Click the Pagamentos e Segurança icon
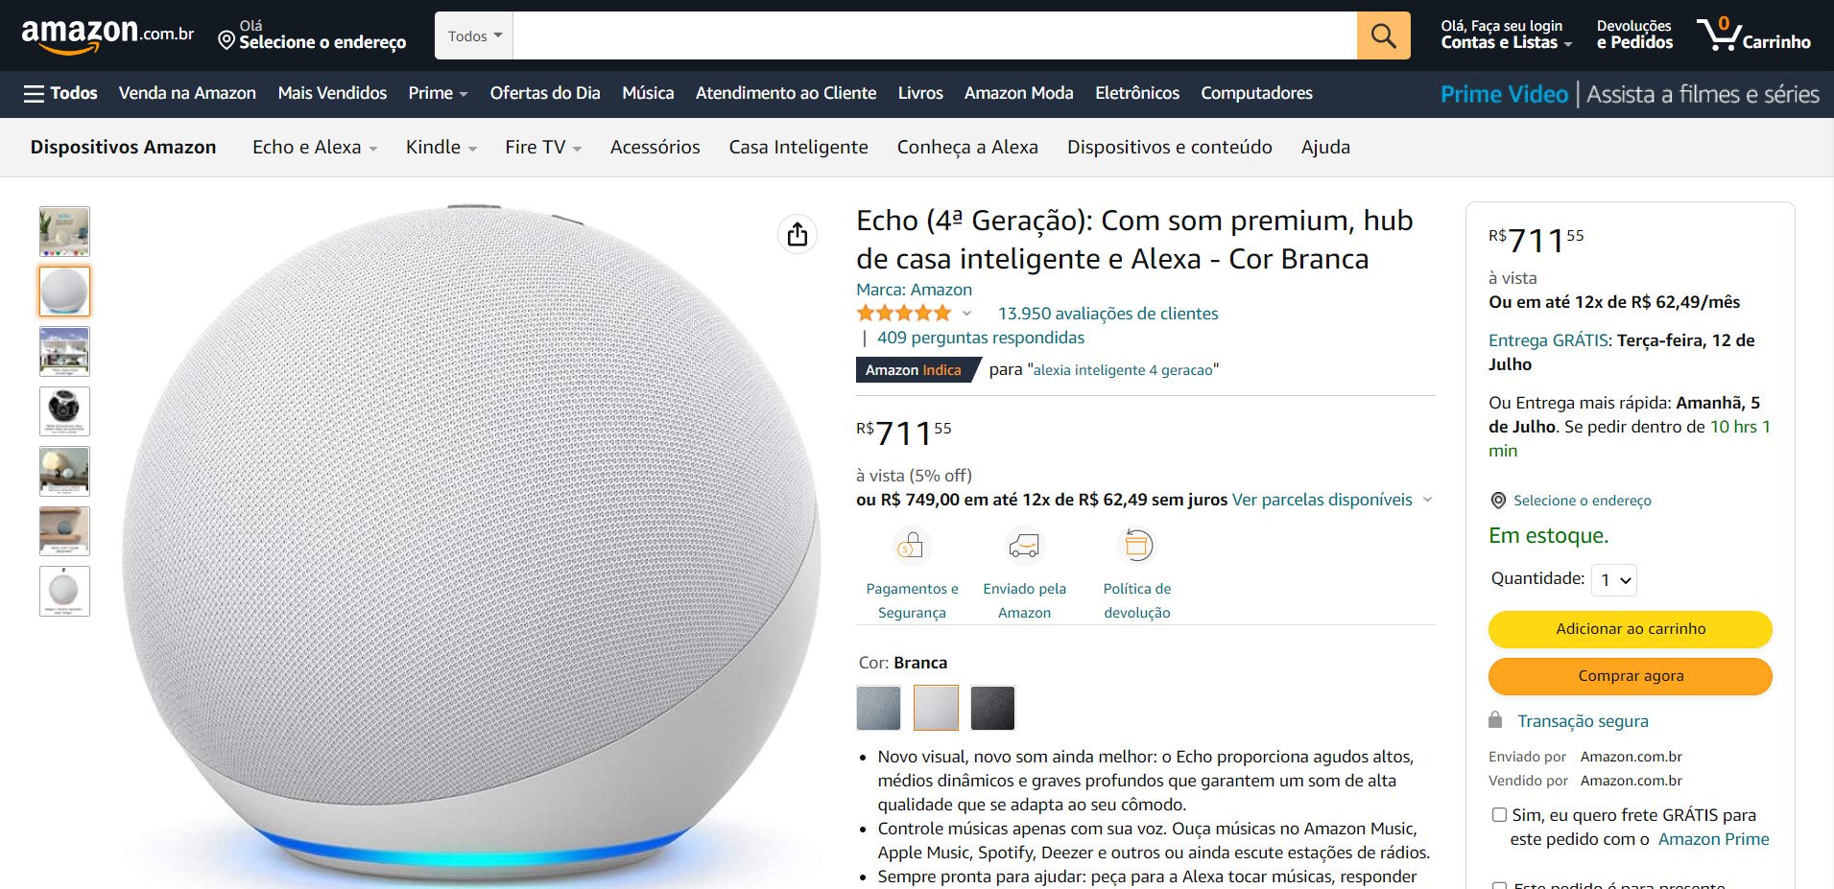Viewport: 1834px width, 889px height. pos(911,546)
